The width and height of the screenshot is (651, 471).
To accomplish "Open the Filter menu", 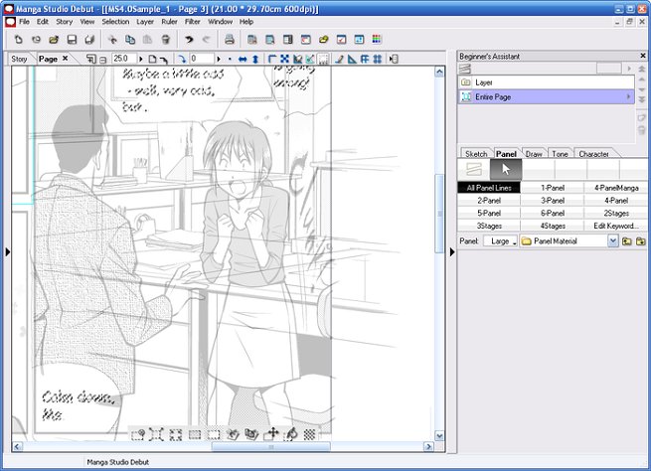I will 192,22.
